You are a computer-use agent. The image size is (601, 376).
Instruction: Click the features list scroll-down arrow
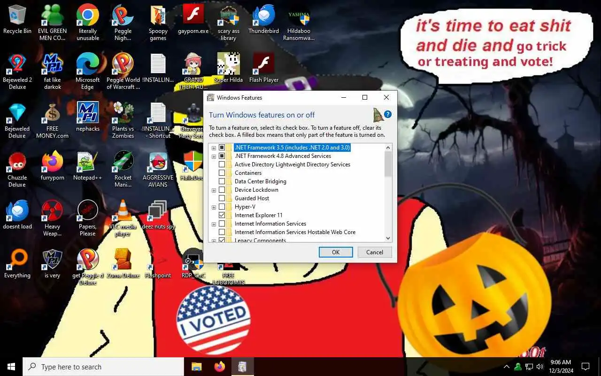(x=388, y=238)
